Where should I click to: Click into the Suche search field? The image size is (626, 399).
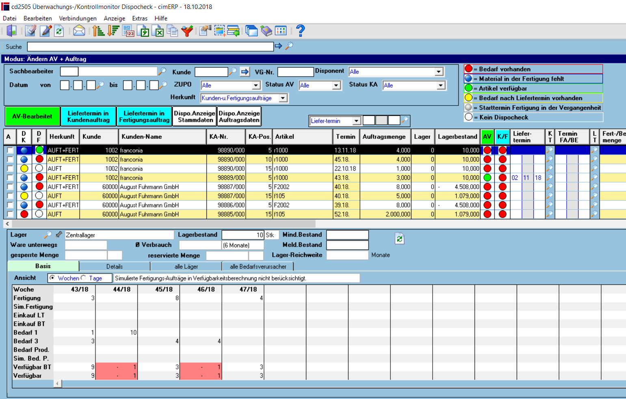(x=150, y=47)
